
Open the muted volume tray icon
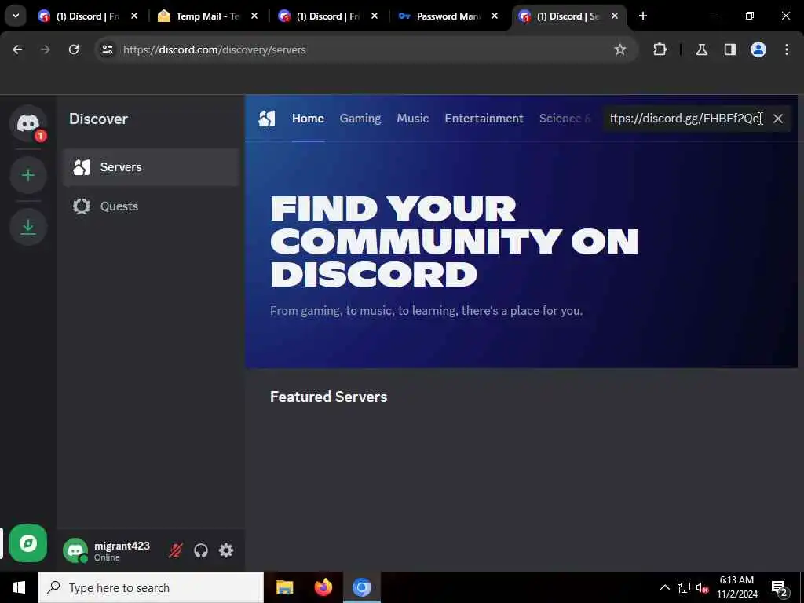coord(702,587)
